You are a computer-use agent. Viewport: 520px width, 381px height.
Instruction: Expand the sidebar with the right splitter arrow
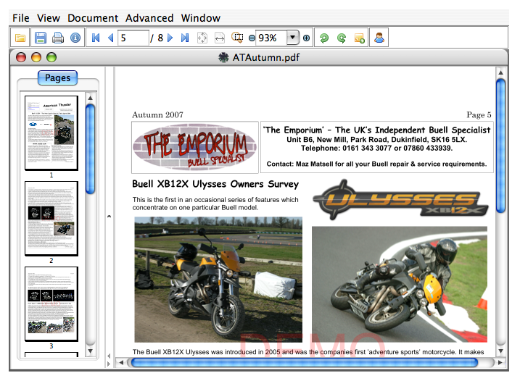click(x=109, y=364)
